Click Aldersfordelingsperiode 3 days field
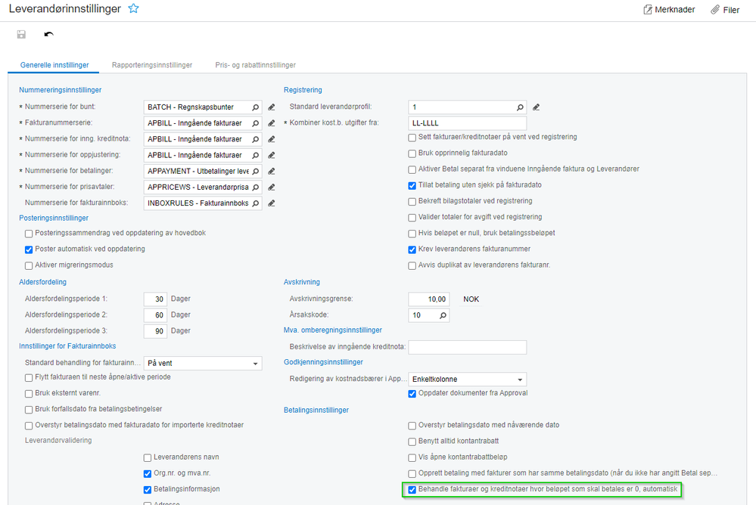The height and width of the screenshot is (505, 756). (x=155, y=331)
